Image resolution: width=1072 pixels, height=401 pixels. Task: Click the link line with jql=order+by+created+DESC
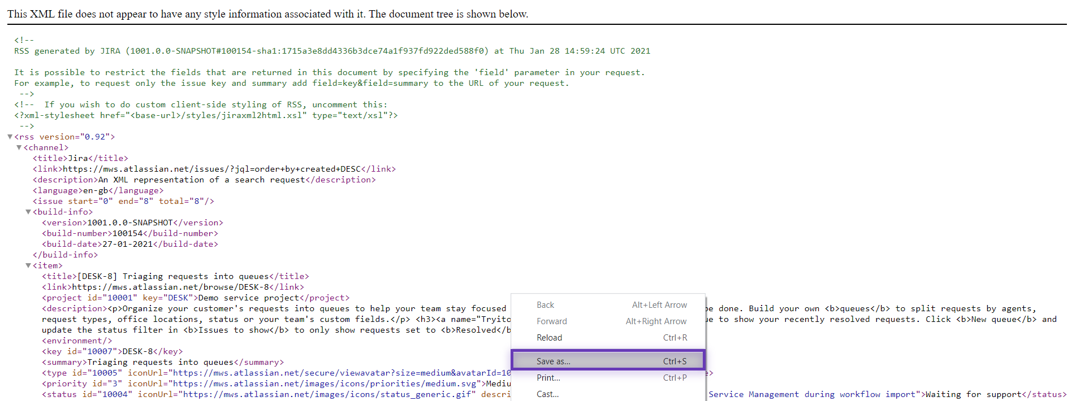[x=214, y=169]
